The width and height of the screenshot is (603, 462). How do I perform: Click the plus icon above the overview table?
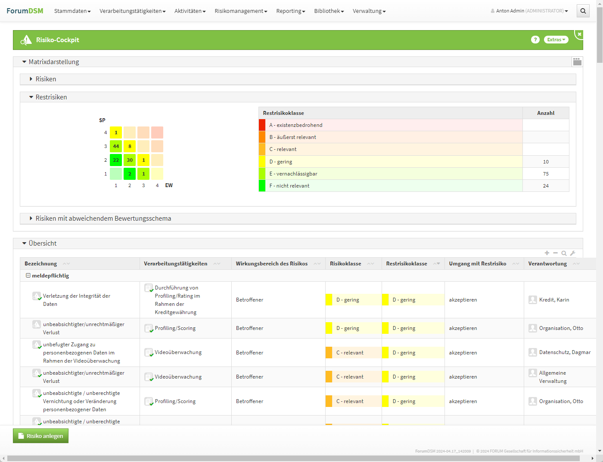click(547, 253)
